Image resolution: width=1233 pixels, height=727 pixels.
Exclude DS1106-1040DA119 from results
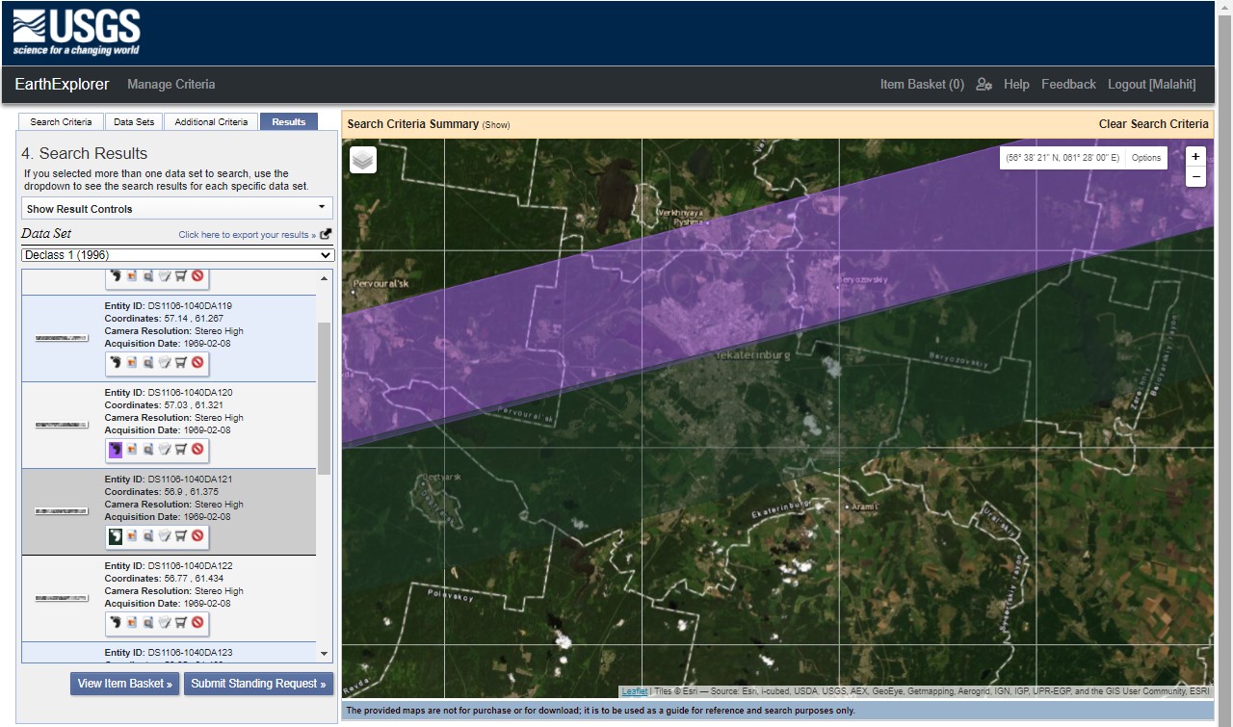point(197,363)
